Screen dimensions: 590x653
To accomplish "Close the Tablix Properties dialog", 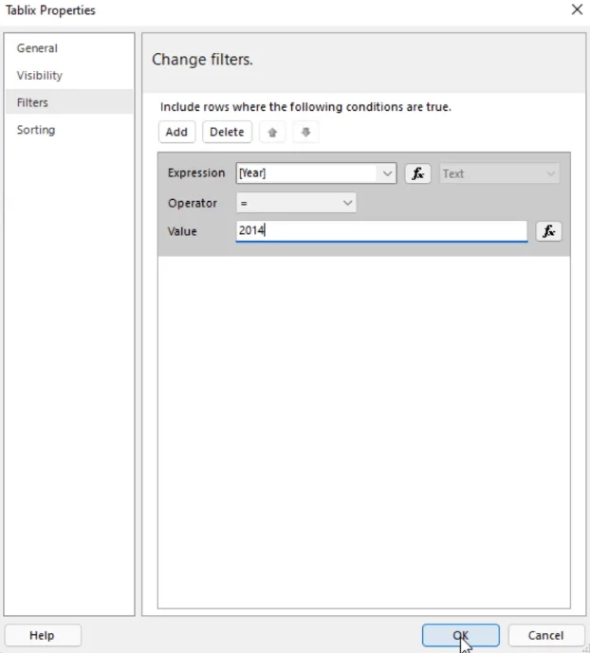I will (x=577, y=9).
